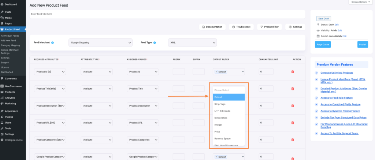Click the feed title input field

coord(167,14)
